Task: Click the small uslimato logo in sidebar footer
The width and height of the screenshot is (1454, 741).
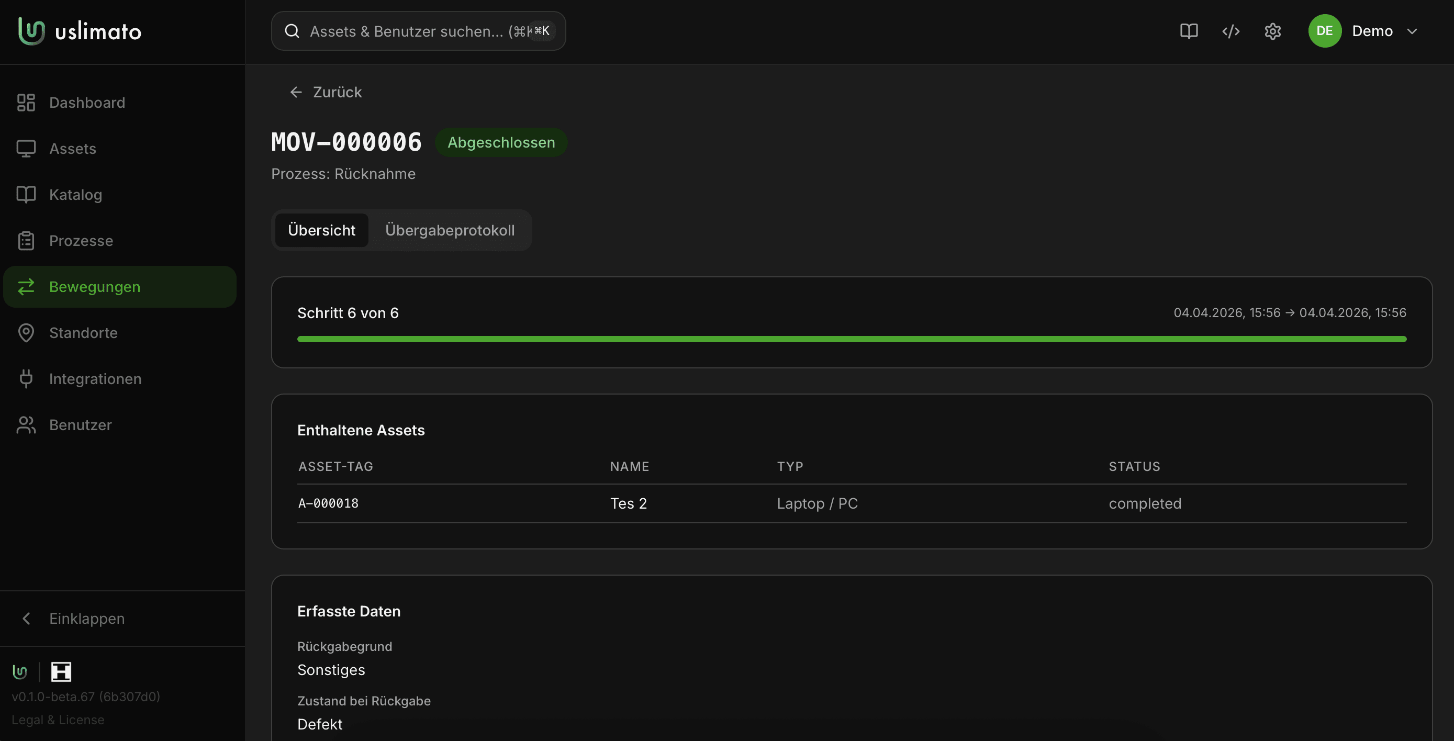Action: pyautogui.click(x=20, y=671)
